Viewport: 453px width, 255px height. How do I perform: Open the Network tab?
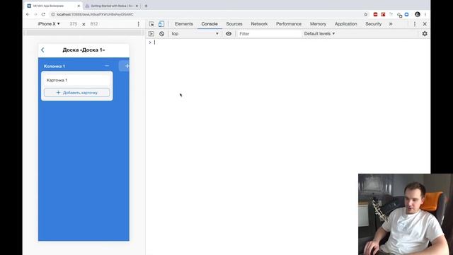point(259,24)
